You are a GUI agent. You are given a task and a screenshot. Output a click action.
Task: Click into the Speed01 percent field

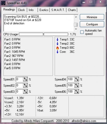click(20, 79)
